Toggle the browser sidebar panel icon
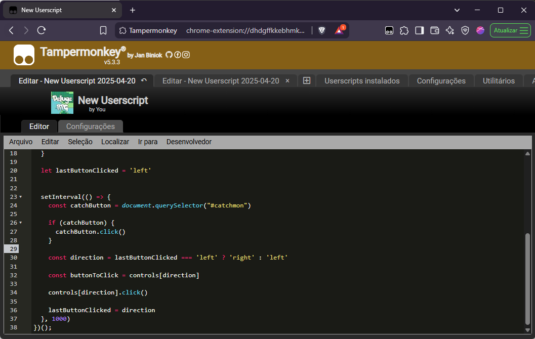This screenshot has width=535, height=339. pos(419,30)
